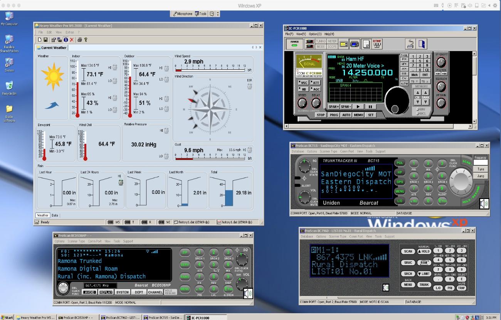The image size is (501, 320).
Task: Click memory BANK down arrow in IC-PCR1000
Action: pos(425,103)
